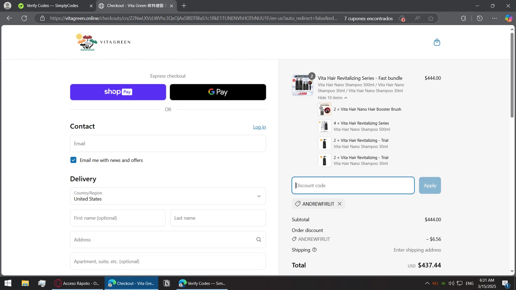
Task: Open volume control in system tray
Action: point(451,283)
